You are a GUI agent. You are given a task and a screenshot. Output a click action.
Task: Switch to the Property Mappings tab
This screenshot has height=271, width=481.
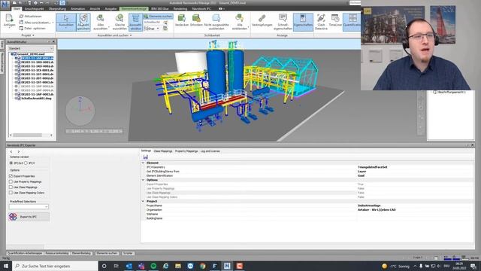click(x=186, y=151)
